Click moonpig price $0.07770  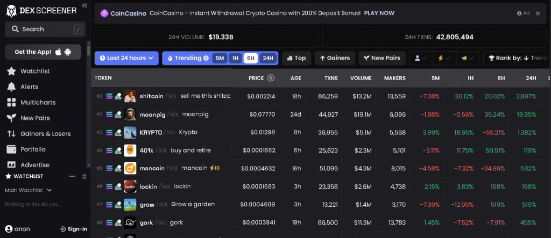tap(262, 114)
